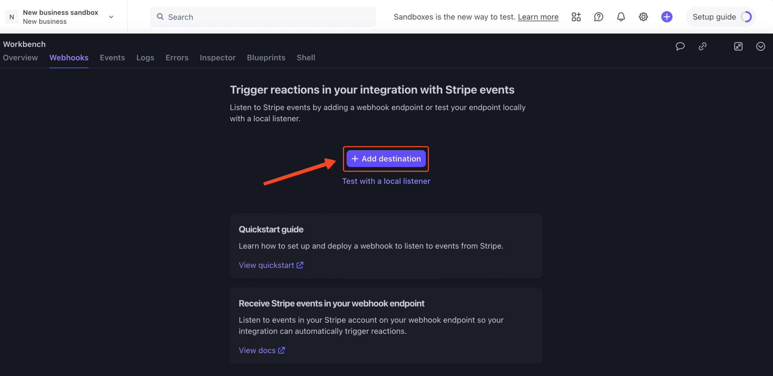Click the Learn more link about Sandboxes

point(538,17)
